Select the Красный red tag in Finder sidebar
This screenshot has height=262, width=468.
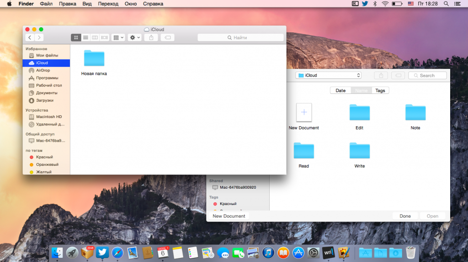click(44, 157)
